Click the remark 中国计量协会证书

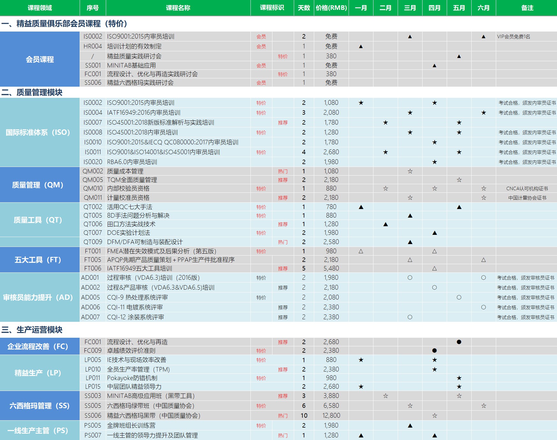point(527,198)
